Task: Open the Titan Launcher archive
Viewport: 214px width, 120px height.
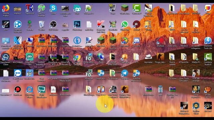Action: pos(41,73)
